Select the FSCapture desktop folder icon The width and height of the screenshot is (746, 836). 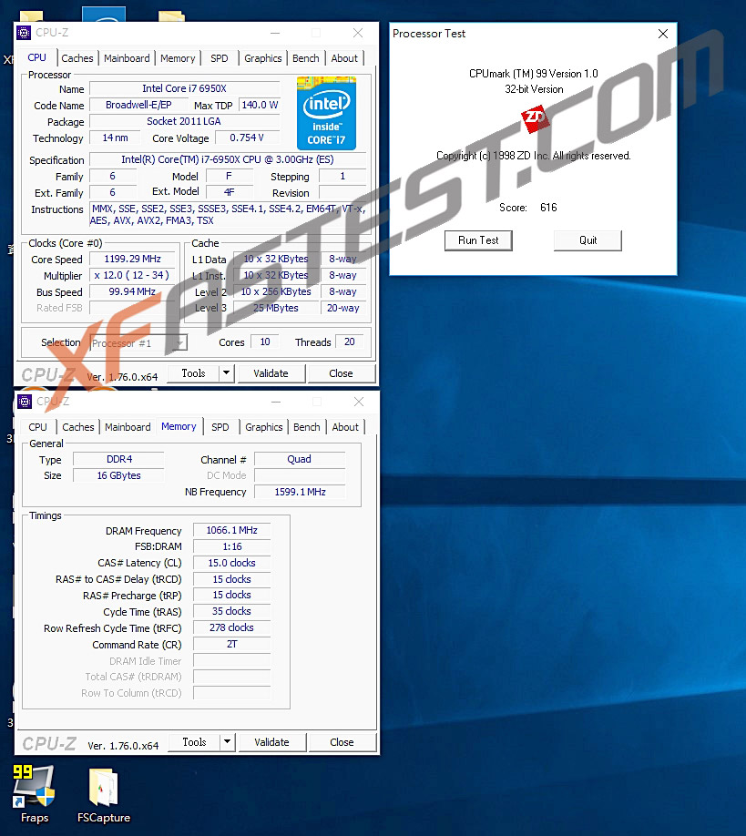(x=104, y=794)
